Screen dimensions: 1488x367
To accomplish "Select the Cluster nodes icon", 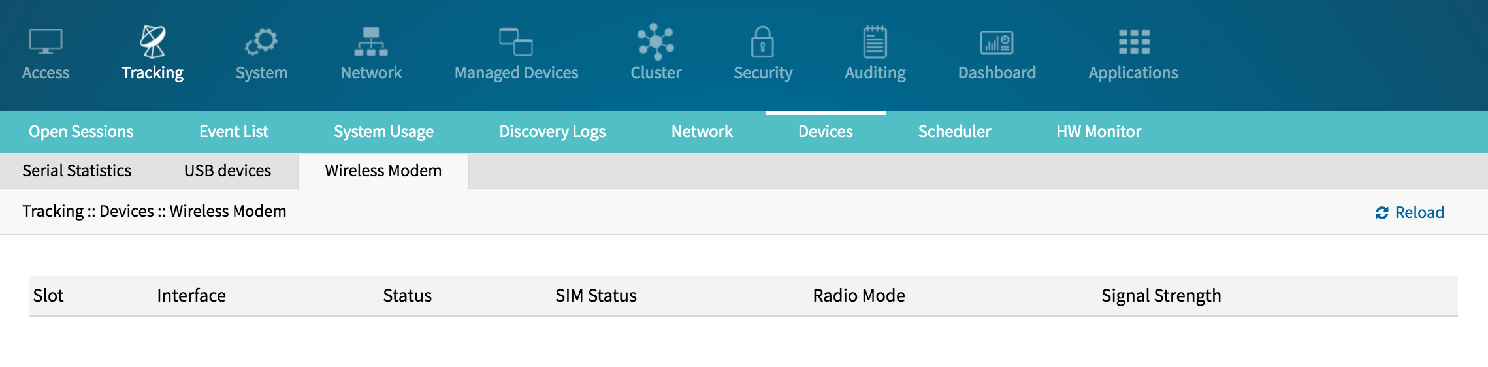I will click(x=656, y=42).
